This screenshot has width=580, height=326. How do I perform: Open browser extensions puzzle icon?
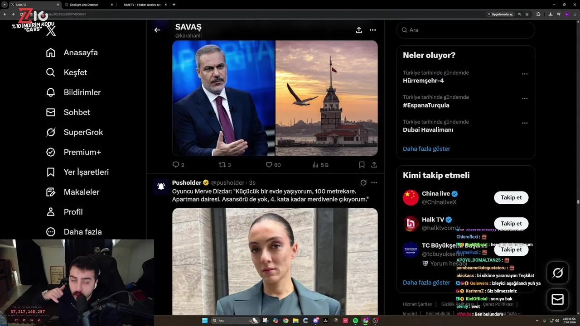[538, 14]
